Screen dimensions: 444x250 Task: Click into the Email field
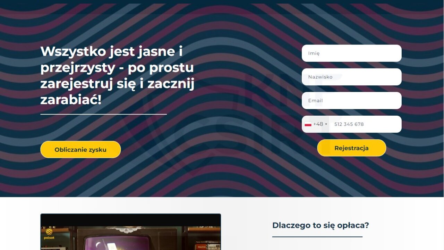351,100
